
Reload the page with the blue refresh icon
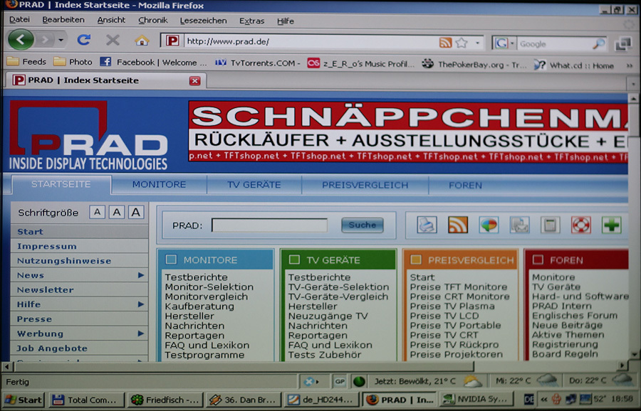84,40
